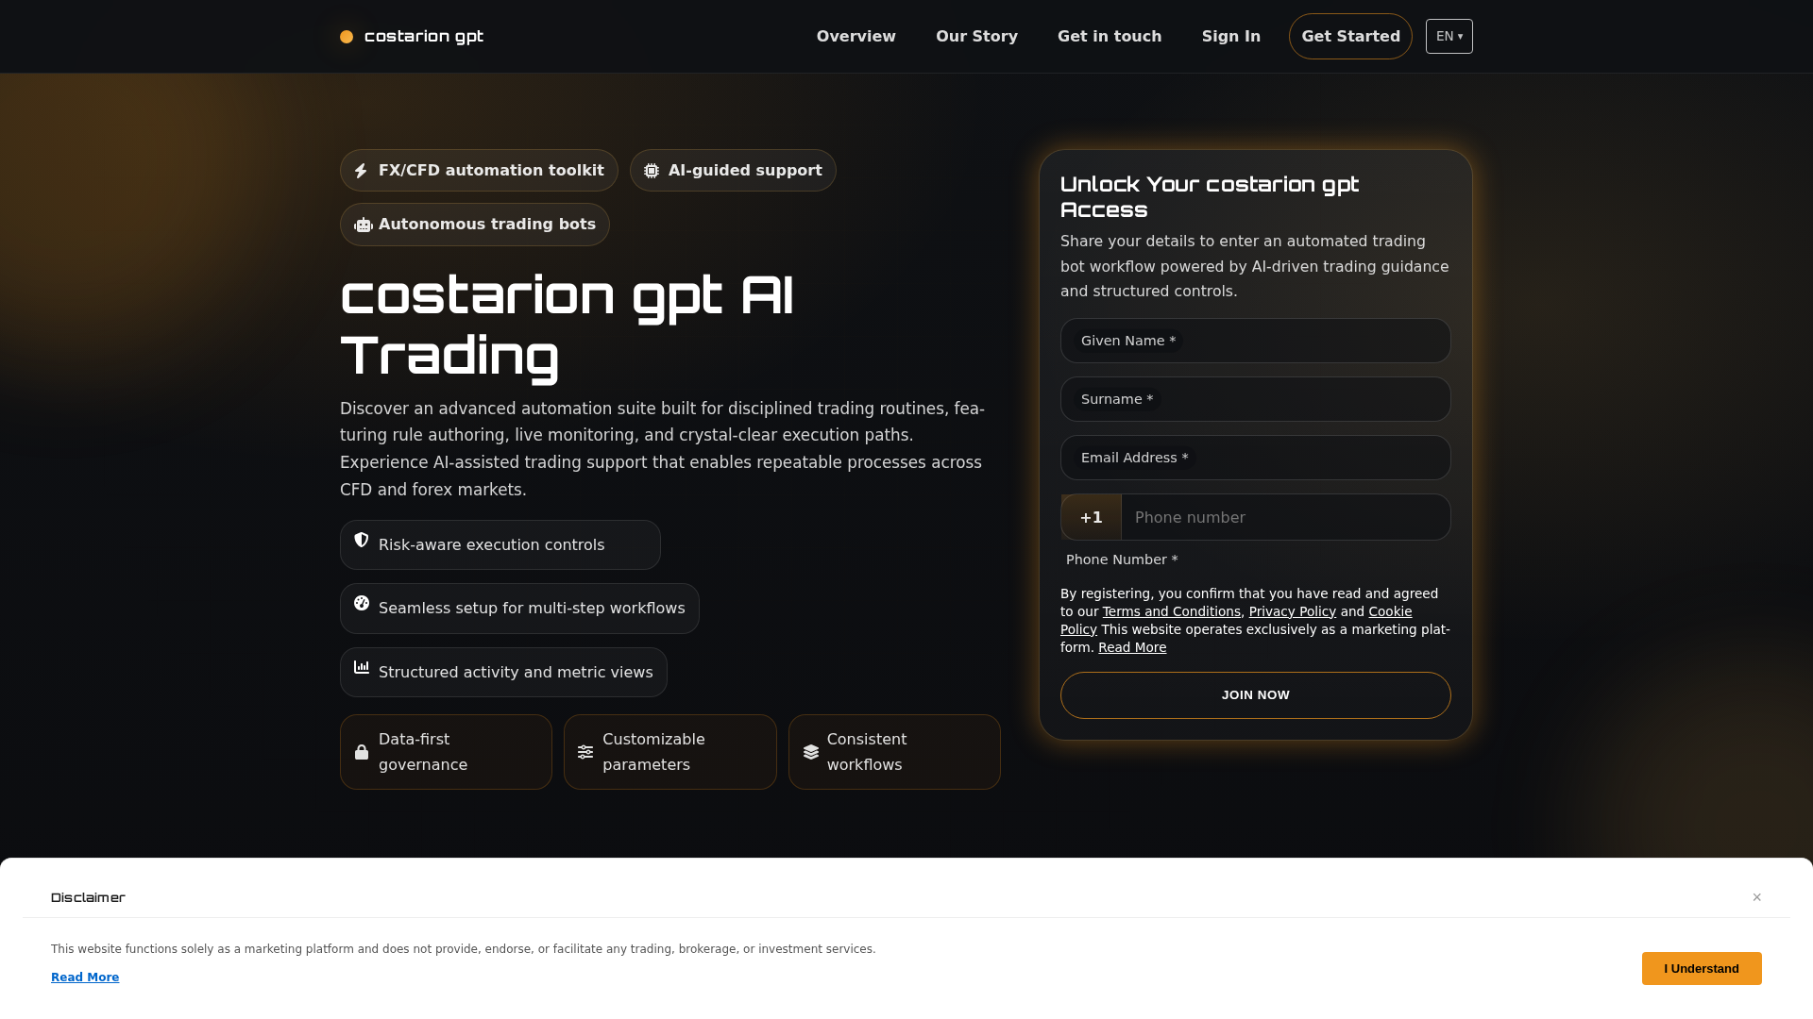Click Read More in the registration form
Screen dimensions: 1813x1019
coord(1132,647)
